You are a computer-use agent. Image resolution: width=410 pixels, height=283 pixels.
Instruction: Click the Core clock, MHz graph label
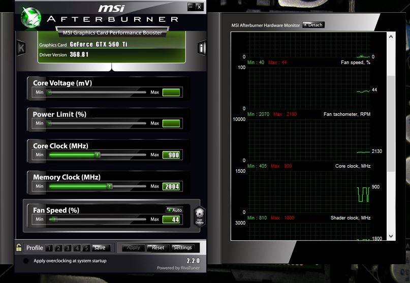353,166
